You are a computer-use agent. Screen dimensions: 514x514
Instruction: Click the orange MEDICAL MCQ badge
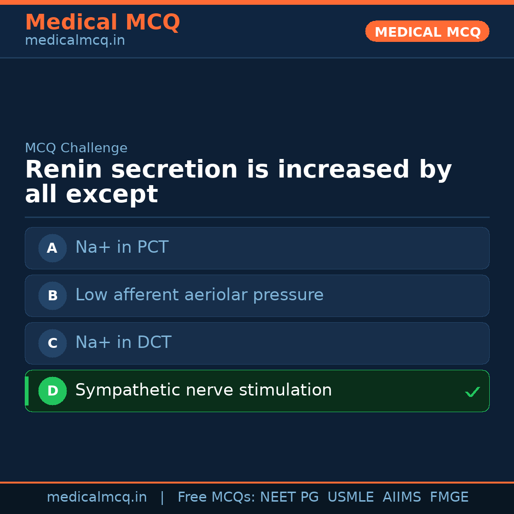coord(427,32)
